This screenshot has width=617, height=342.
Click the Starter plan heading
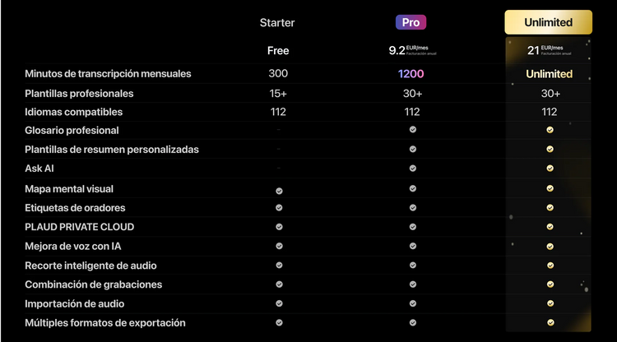tap(277, 22)
